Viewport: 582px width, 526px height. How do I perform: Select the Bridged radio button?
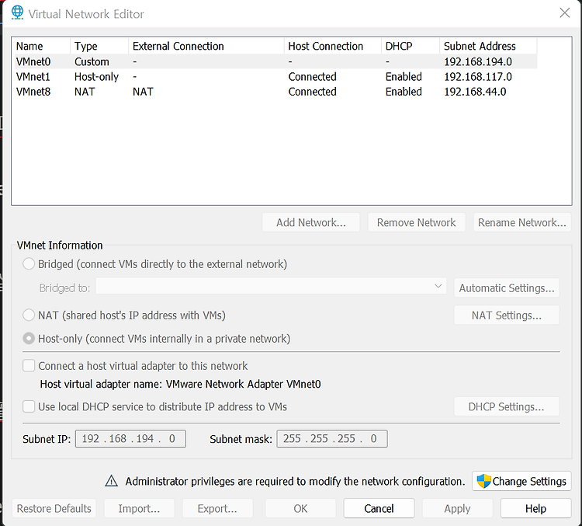coord(29,264)
